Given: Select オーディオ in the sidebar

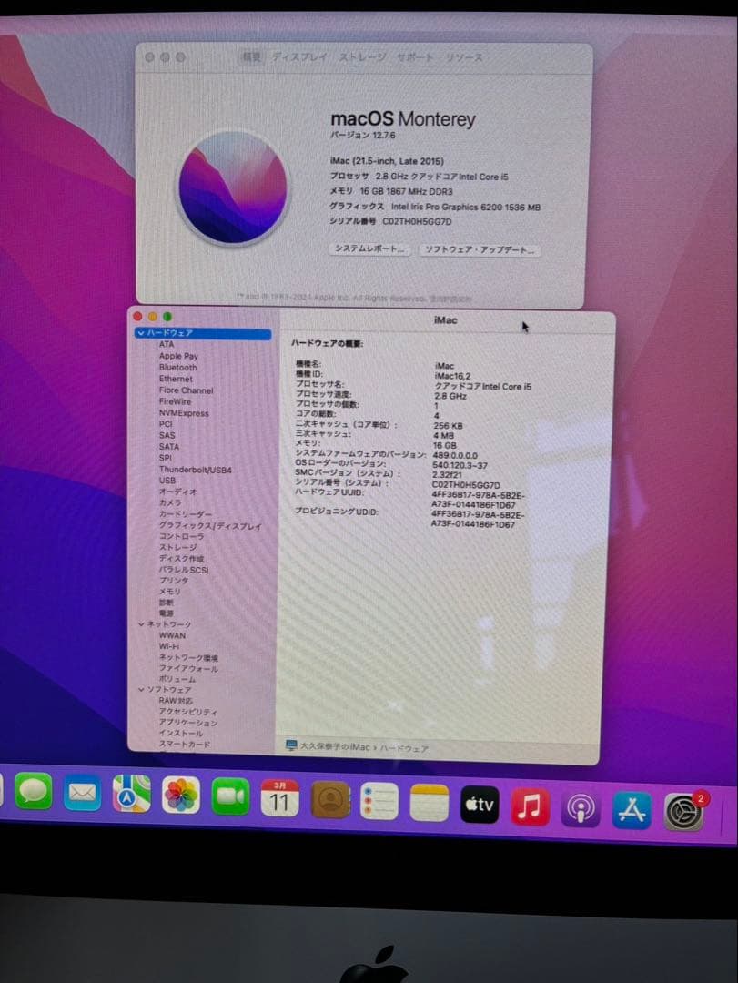Looking at the screenshot, I should [x=177, y=491].
